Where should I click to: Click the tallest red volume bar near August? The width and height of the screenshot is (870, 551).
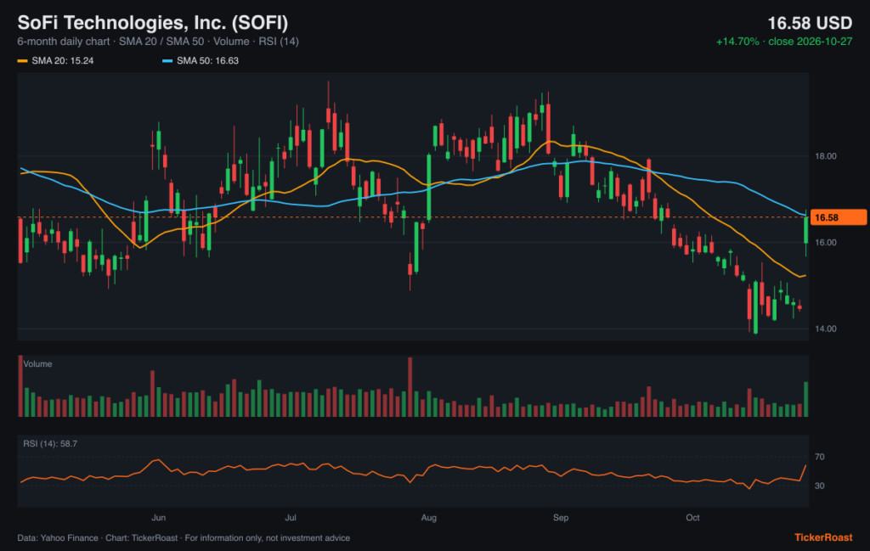point(410,387)
